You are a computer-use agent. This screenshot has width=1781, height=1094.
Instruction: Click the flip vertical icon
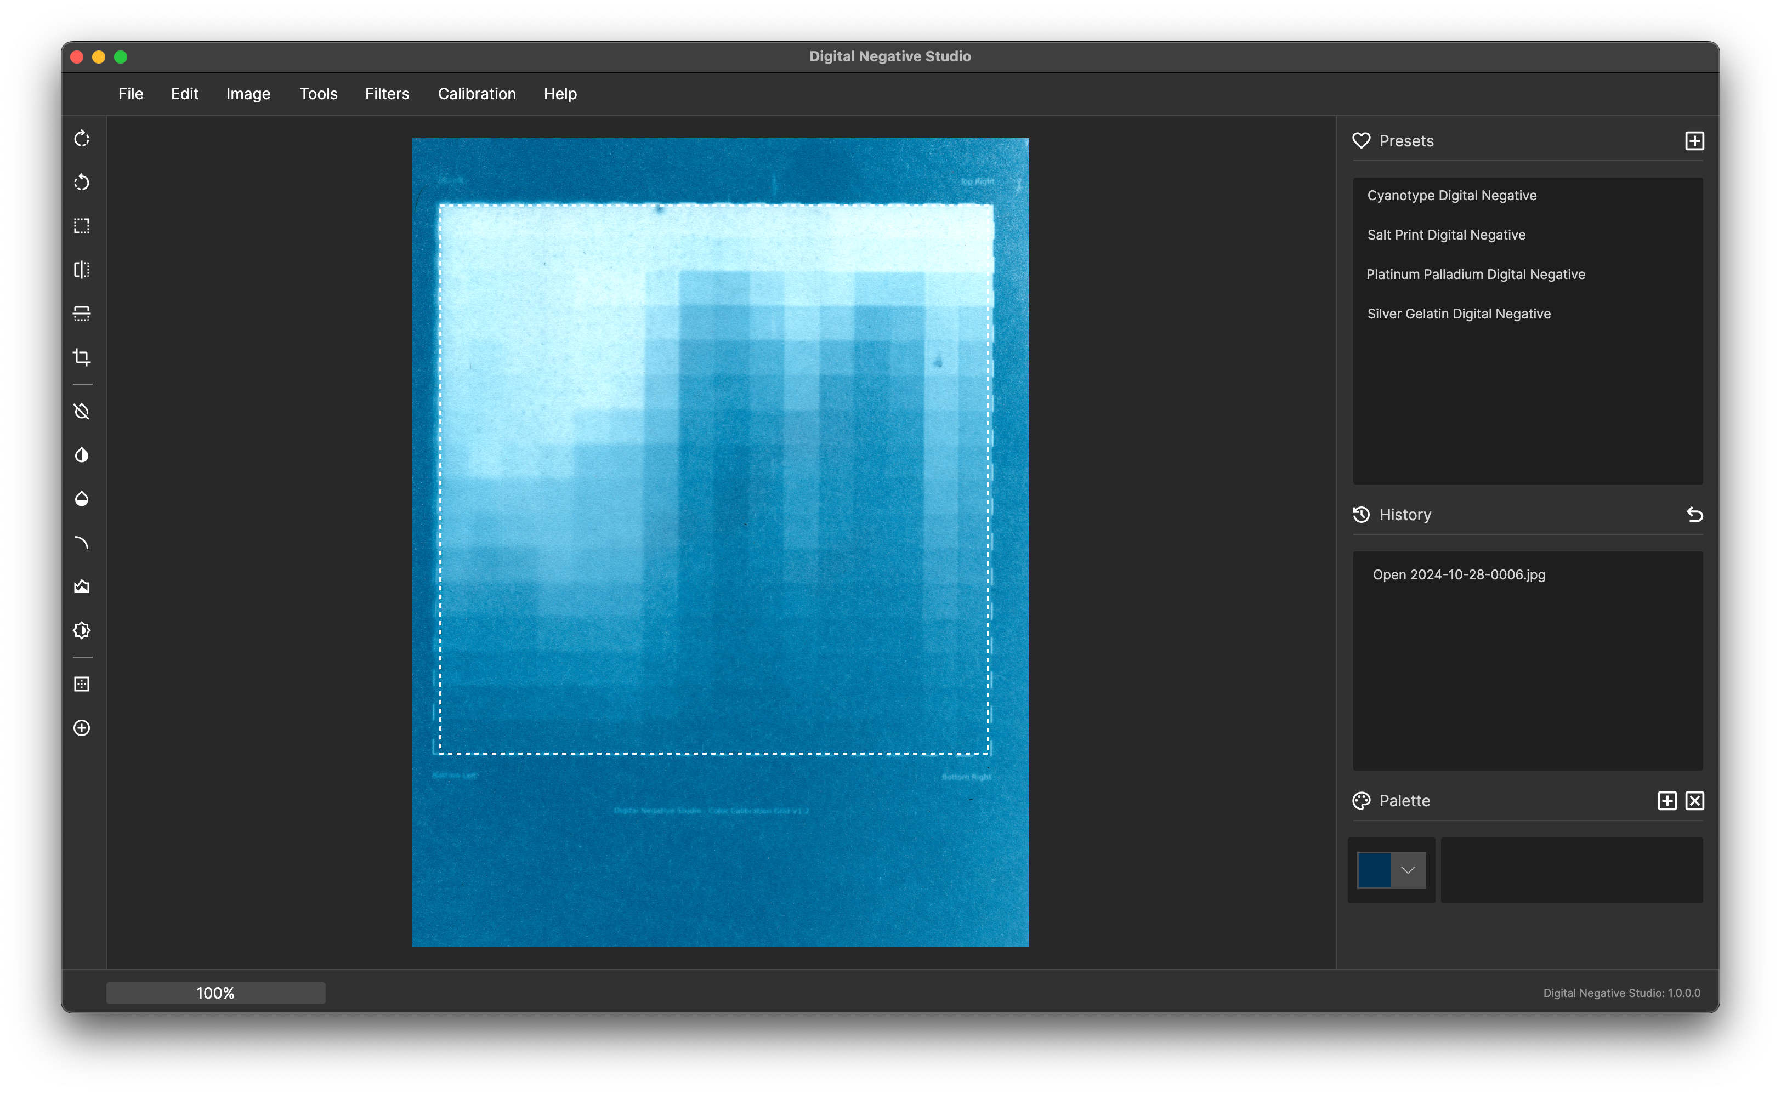[x=82, y=314]
